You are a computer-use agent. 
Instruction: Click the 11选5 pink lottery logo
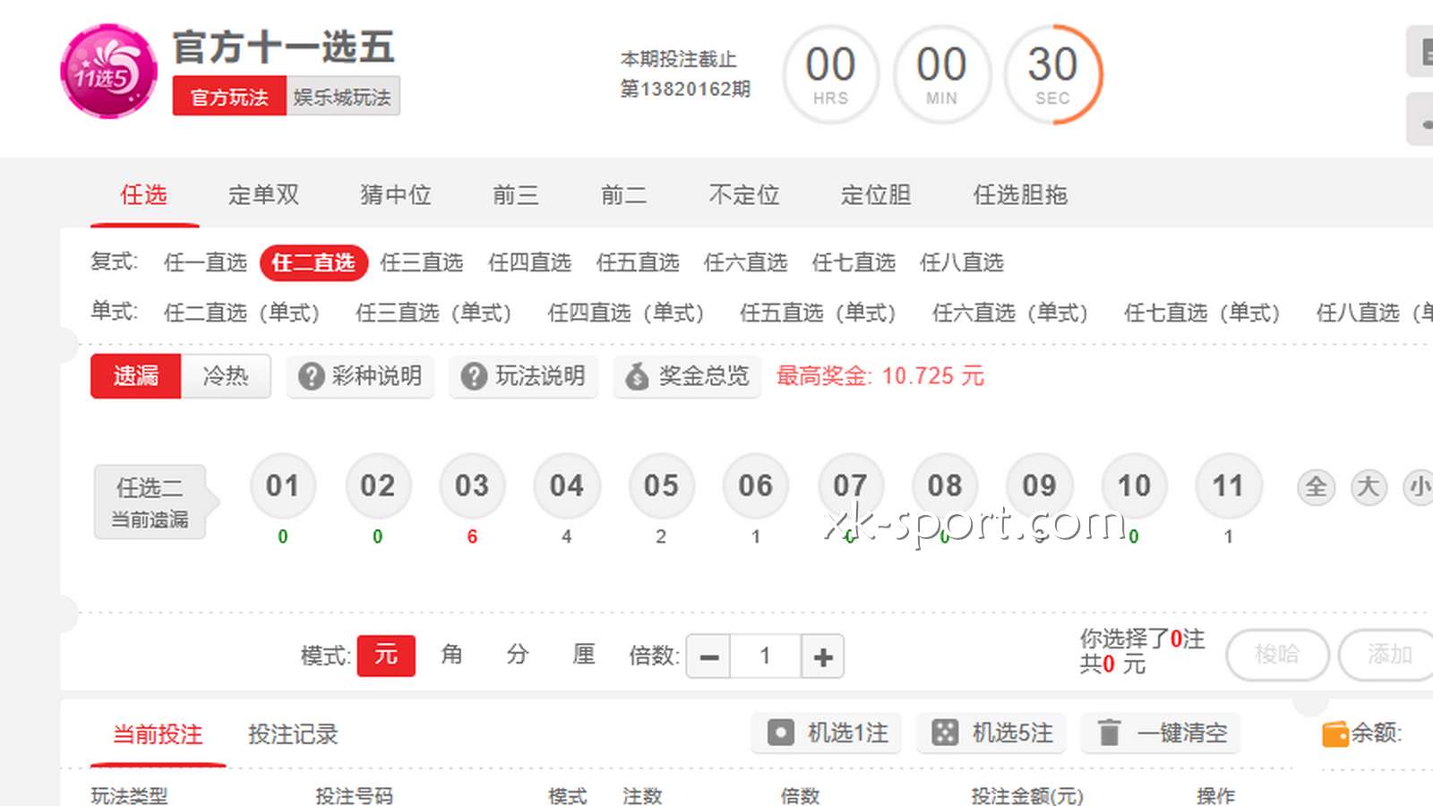[108, 71]
